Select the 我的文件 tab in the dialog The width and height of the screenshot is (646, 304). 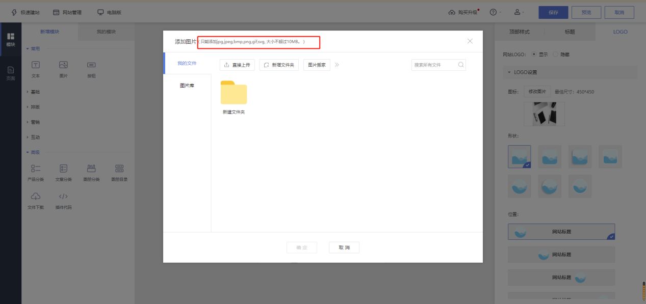(x=187, y=63)
